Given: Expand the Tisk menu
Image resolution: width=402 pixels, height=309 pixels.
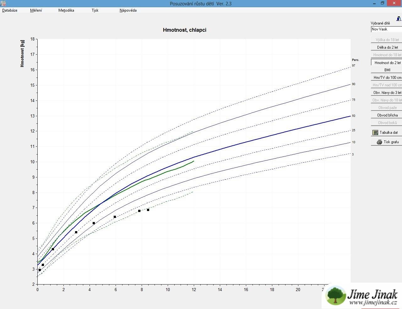Looking at the screenshot, I should coord(95,10).
